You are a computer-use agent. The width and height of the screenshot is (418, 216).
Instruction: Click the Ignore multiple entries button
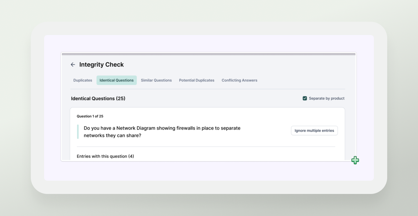(314, 130)
